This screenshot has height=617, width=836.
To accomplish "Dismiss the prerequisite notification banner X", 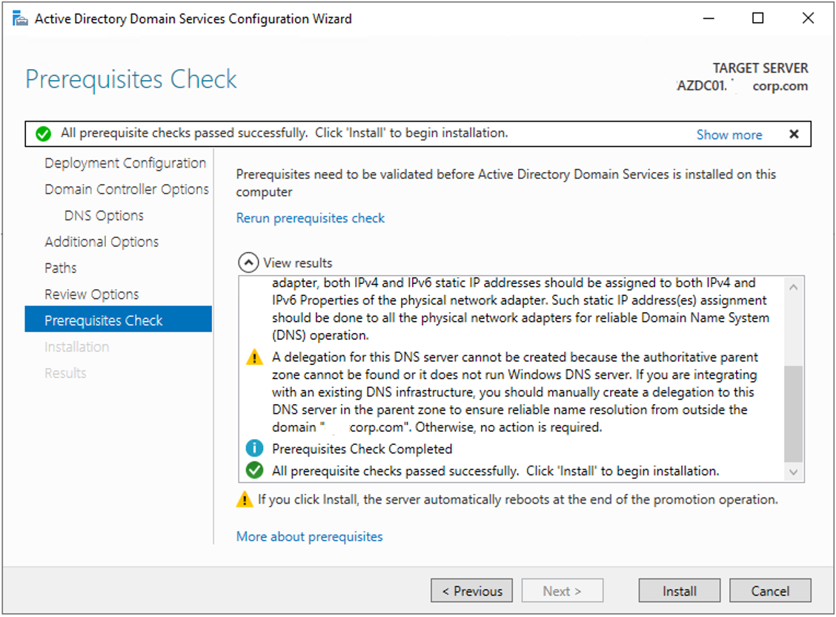I will pos(794,134).
